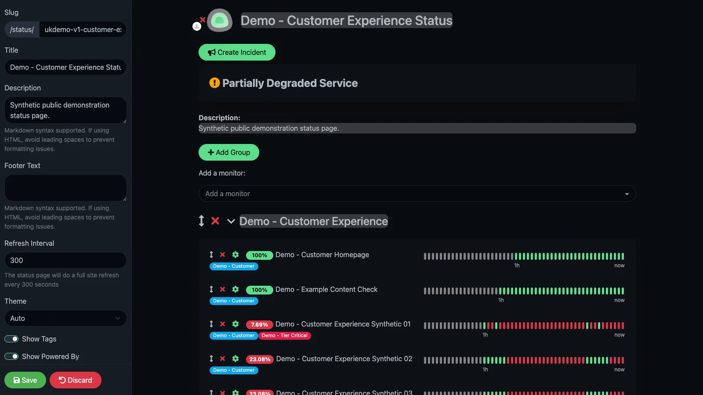Click Demo - Customer Experience Synthetic 01 name
703x395 pixels.
(x=343, y=324)
